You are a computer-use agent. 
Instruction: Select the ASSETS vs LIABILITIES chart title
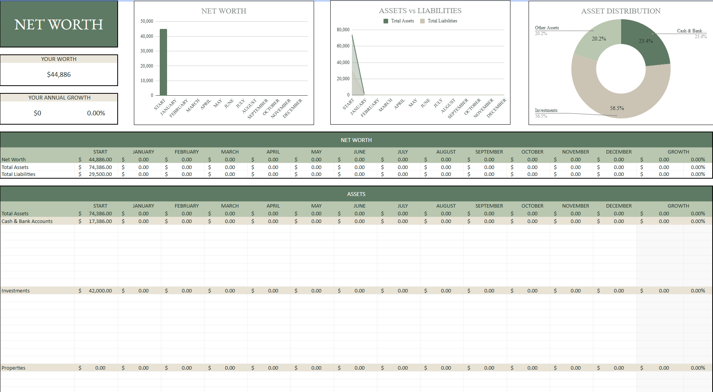pyautogui.click(x=420, y=11)
